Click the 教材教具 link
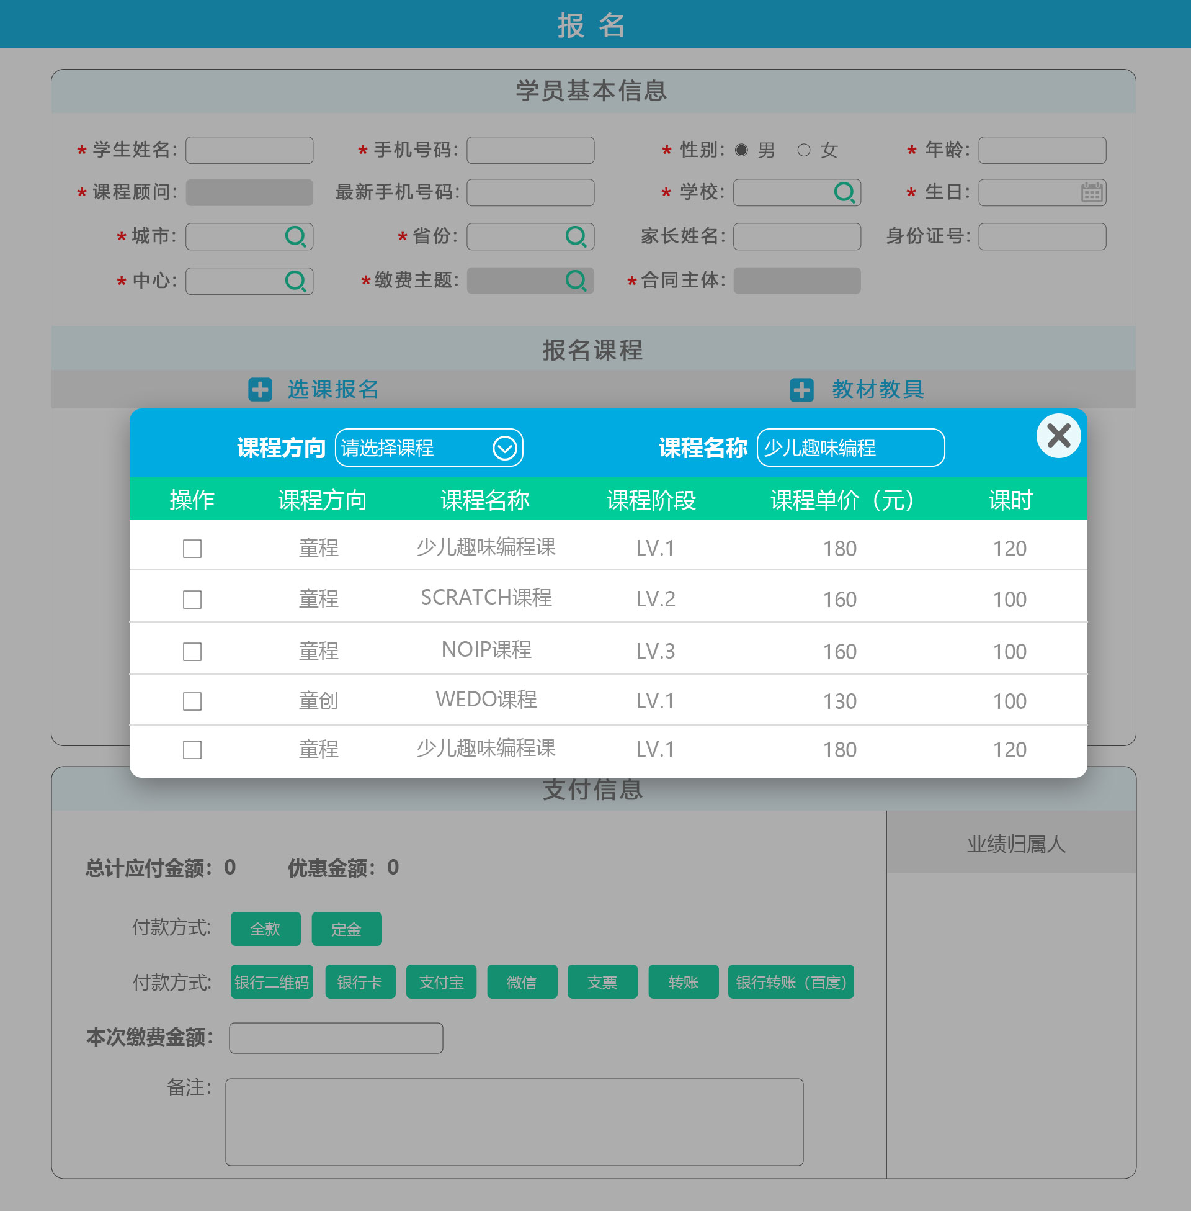The height and width of the screenshot is (1211, 1191). pyautogui.click(x=878, y=389)
